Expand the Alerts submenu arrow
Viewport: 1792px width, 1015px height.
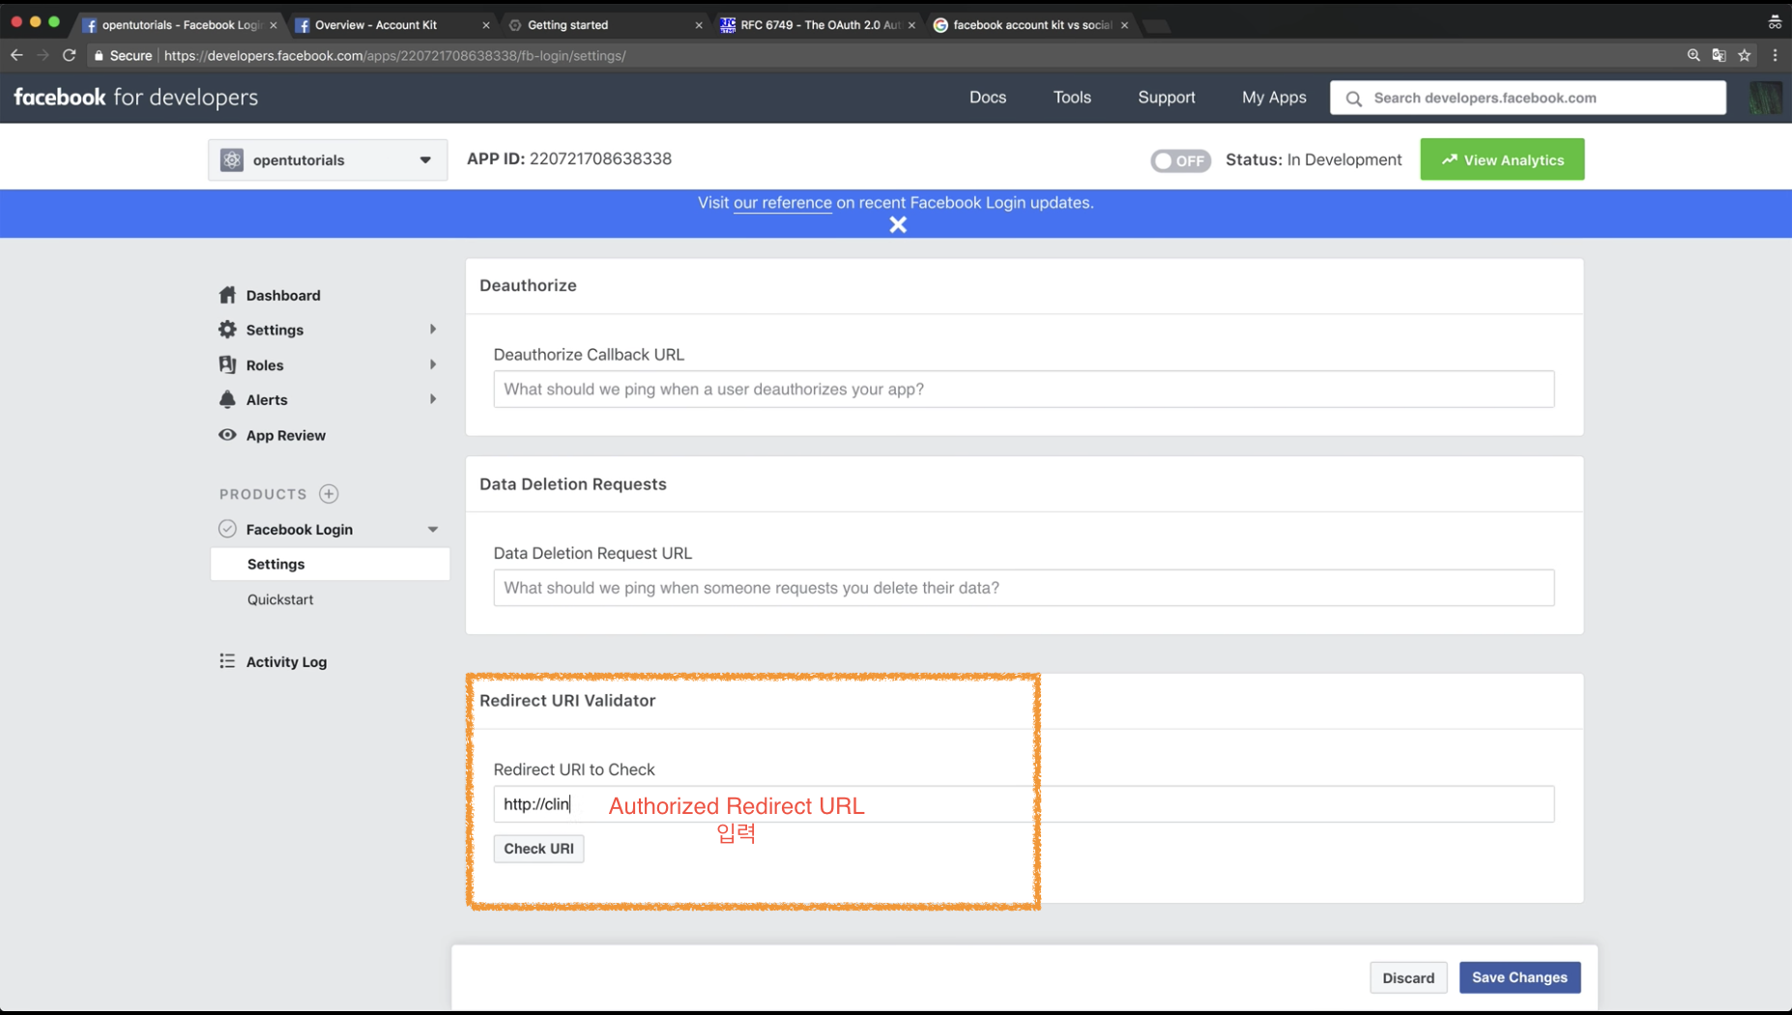tap(433, 399)
